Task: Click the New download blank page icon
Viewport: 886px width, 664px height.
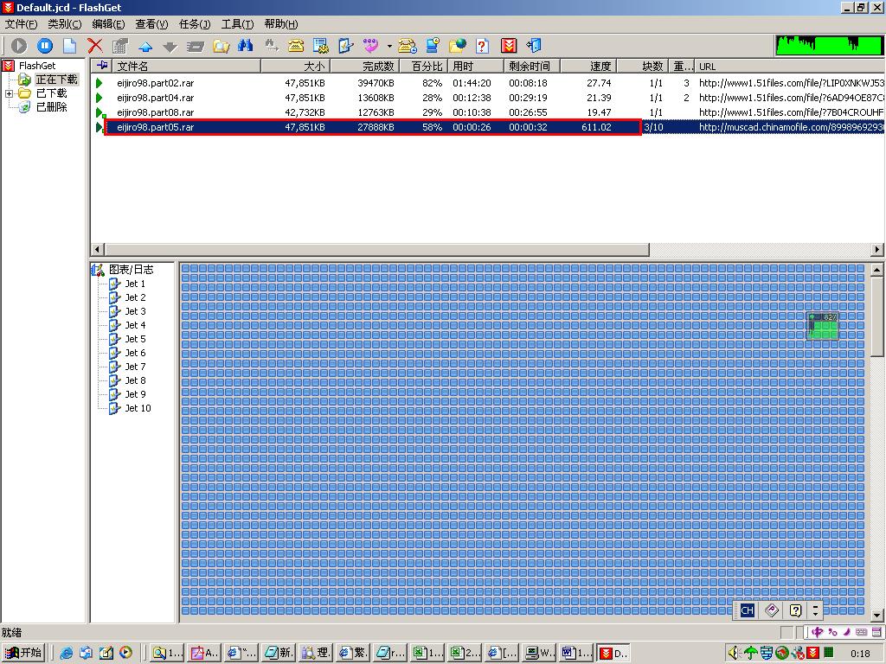Action: 69,46
